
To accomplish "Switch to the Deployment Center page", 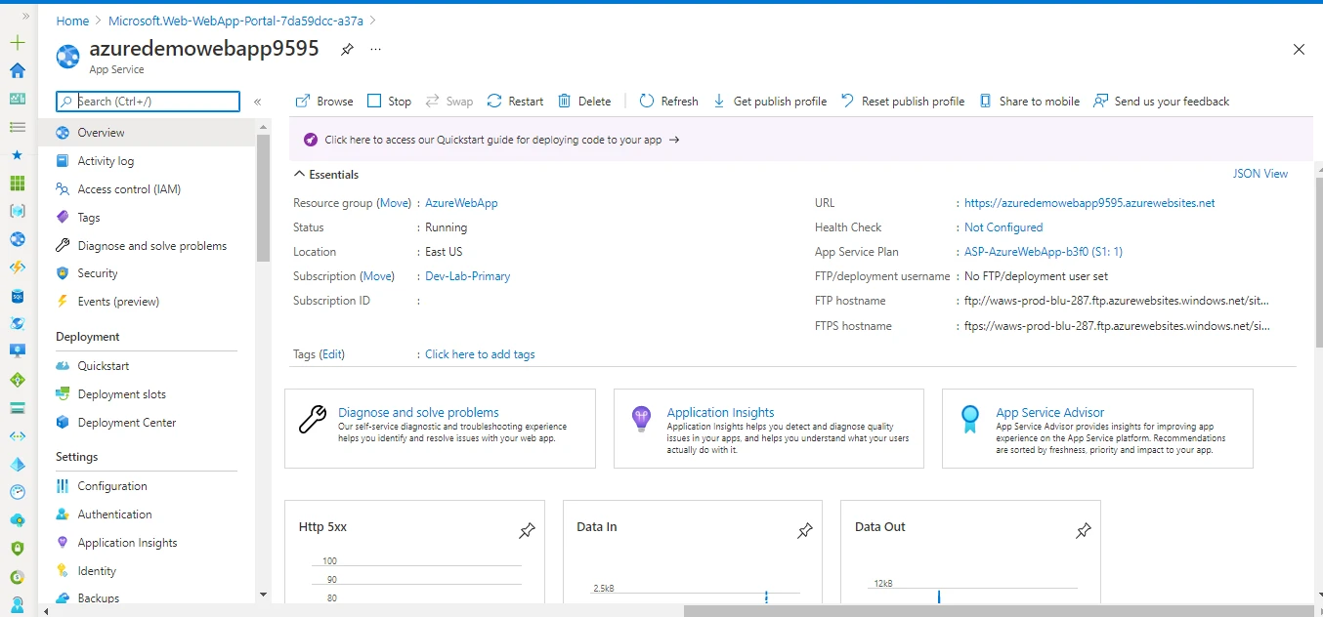I will (127, 422).
